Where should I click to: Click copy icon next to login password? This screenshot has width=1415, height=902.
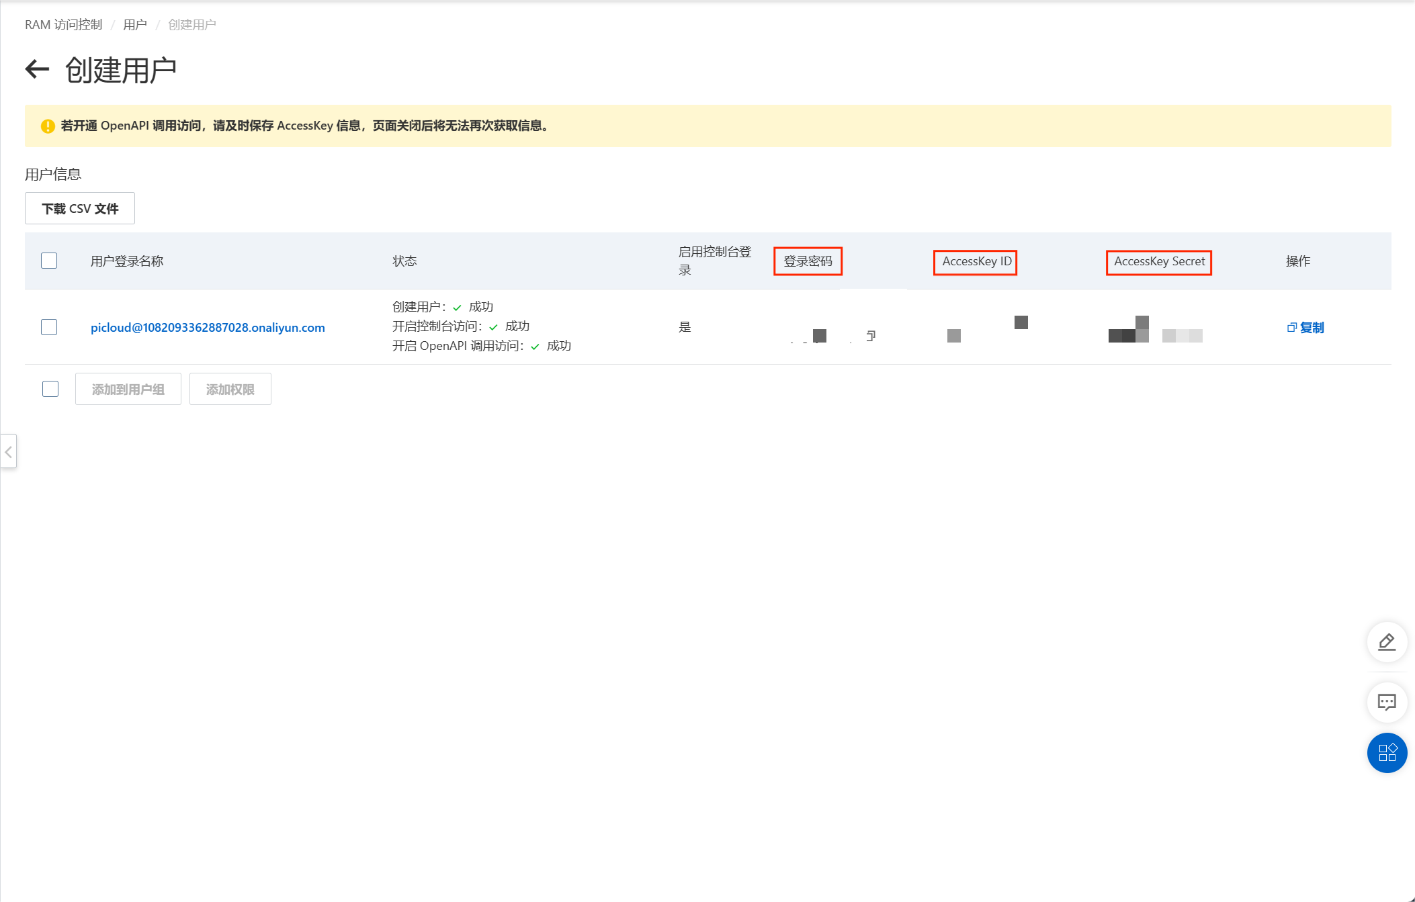871,335
